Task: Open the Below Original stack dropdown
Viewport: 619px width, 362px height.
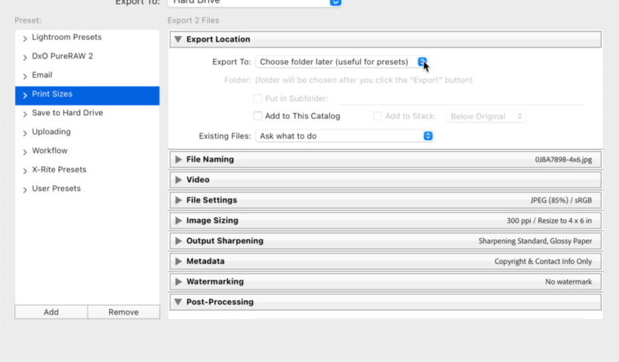Action: pos(485,116)
